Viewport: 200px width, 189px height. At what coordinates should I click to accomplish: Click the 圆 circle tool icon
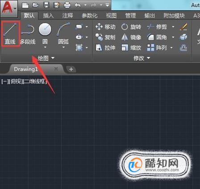click(45, 29)
